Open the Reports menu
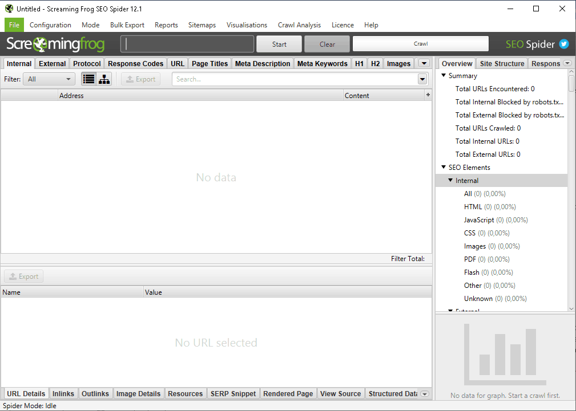This screenshot has height=411, width=576. pyautogui.click(x=166, y=25)
